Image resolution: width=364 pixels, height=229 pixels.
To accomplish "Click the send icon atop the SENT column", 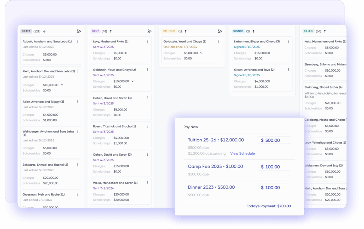I will click(x=150, y=31).
